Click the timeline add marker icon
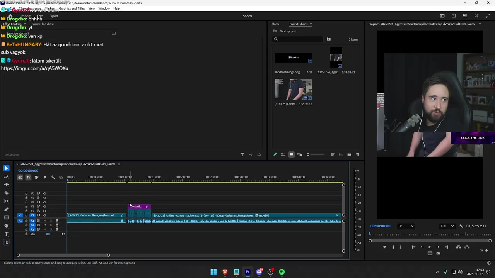 coord(45,177)
